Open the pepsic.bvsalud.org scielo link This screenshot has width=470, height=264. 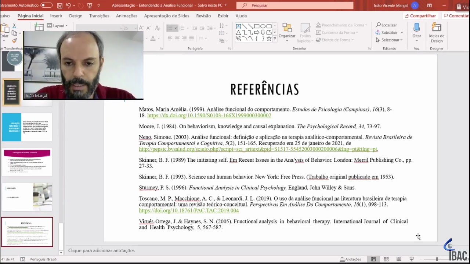click(258, 149)
